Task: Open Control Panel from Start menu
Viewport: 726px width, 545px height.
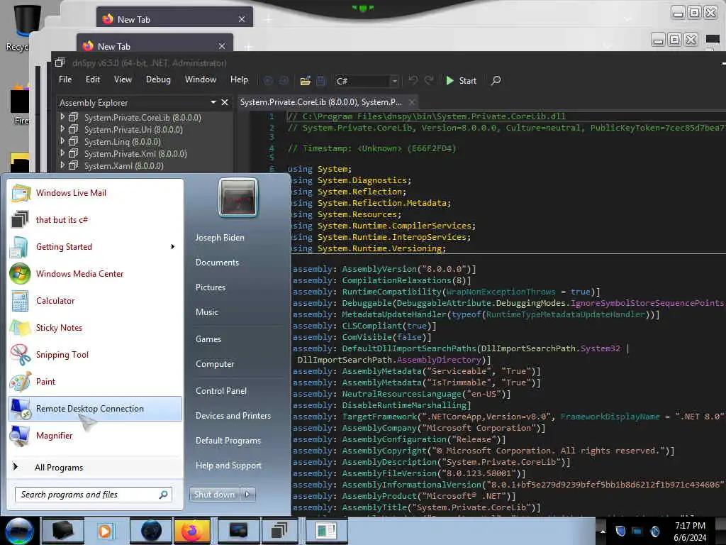Action: click(221, 391)
